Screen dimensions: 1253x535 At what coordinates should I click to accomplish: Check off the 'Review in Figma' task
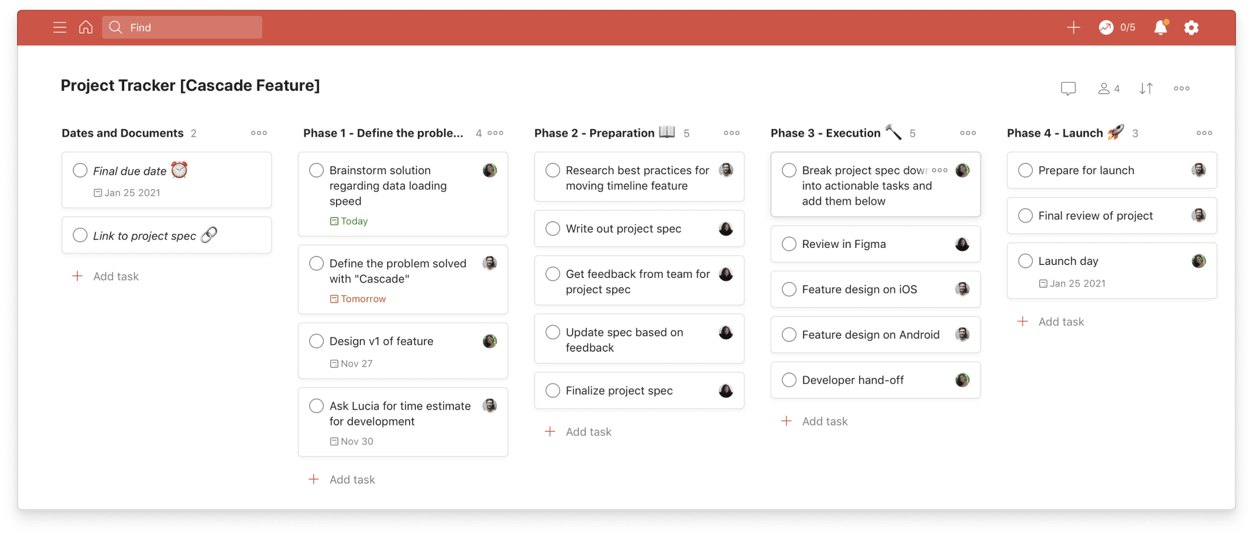[x=789, y=243]
